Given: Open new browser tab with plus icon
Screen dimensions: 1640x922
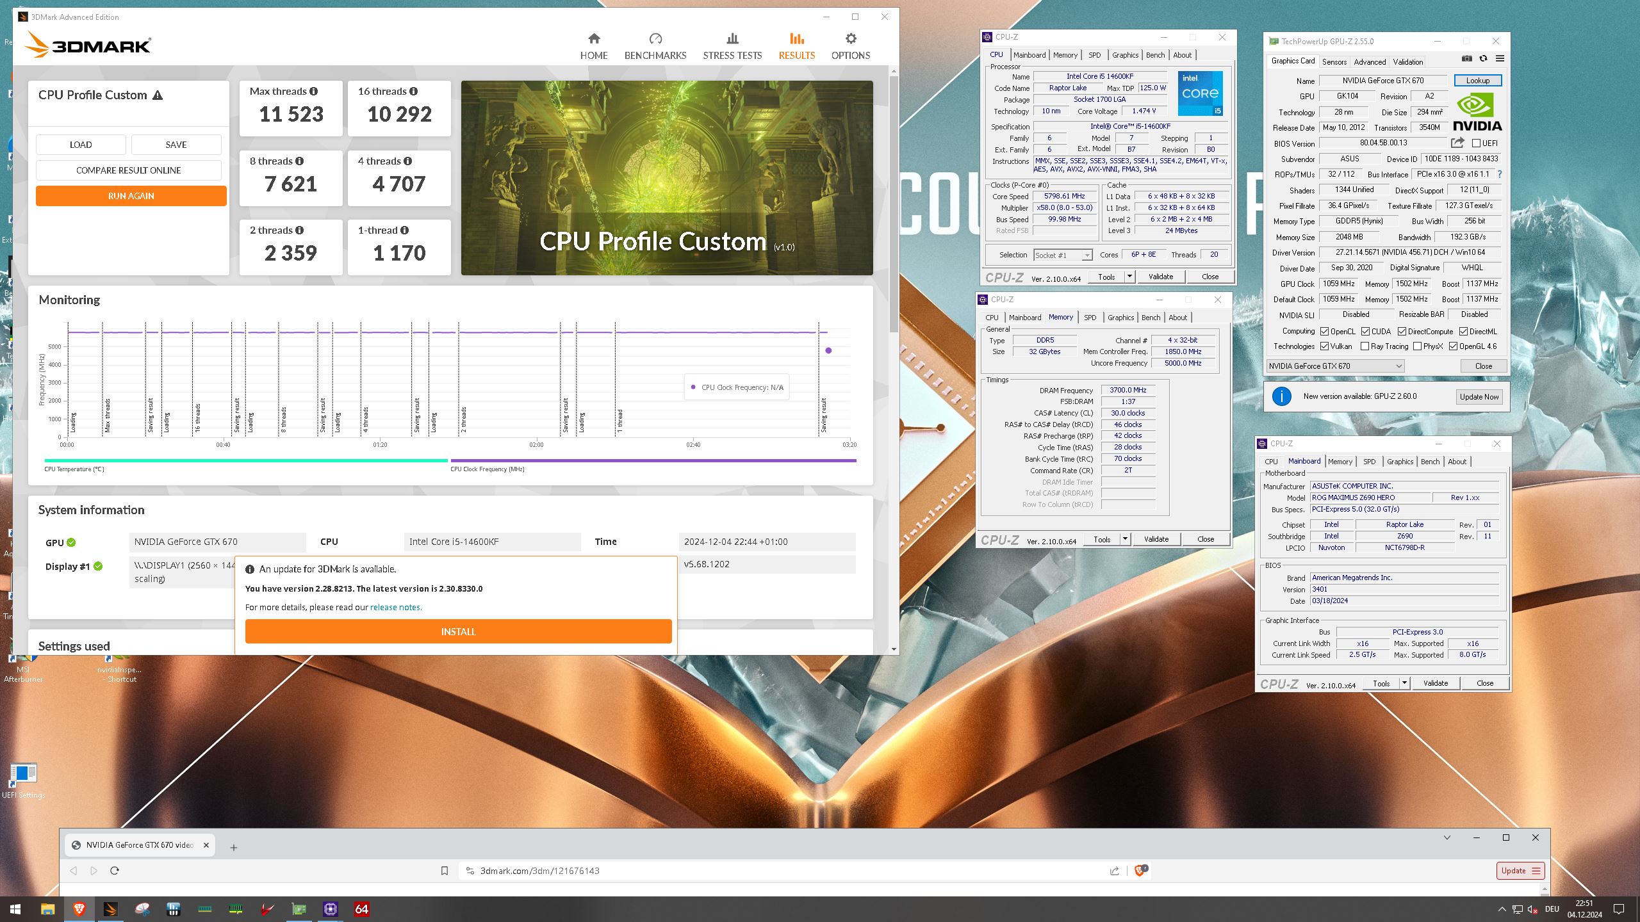Looking at the screenshot, I should pos(234,848).
